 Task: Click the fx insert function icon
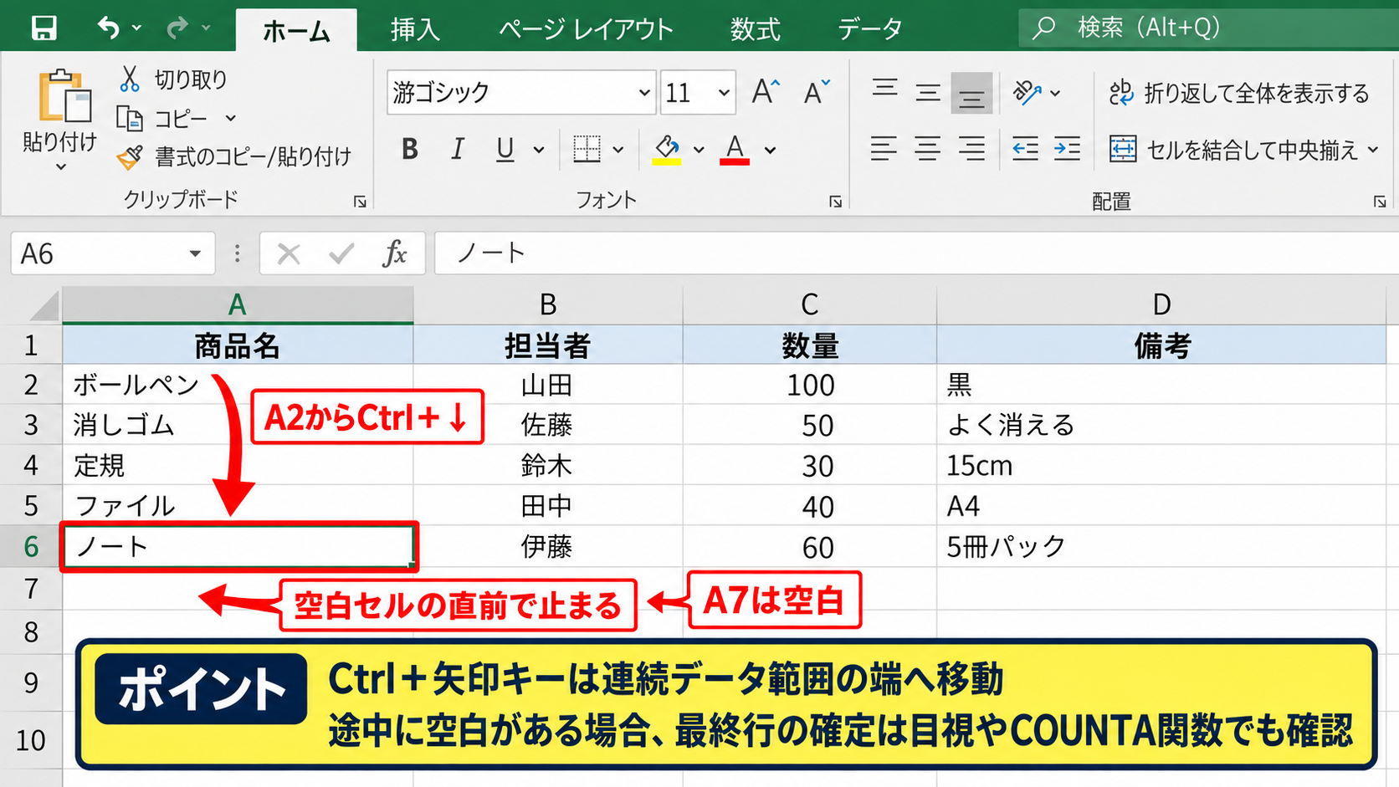(394, 253)
